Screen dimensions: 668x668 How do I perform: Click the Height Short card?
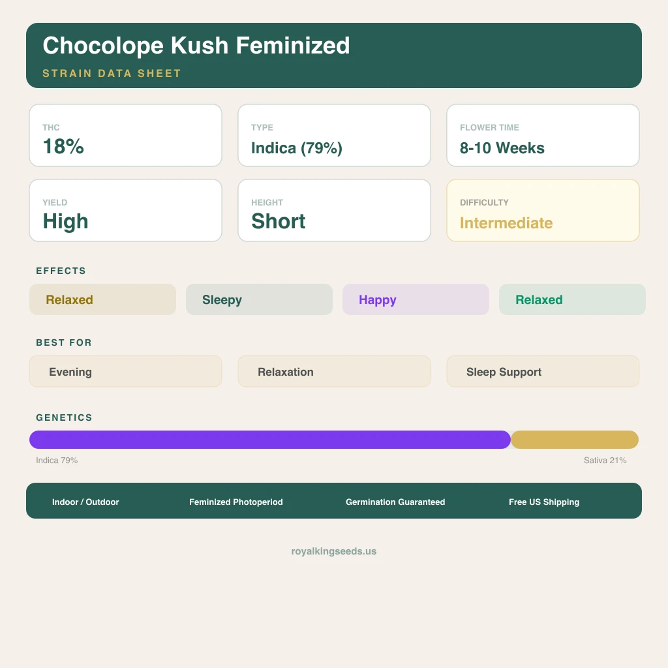(334, 211)
